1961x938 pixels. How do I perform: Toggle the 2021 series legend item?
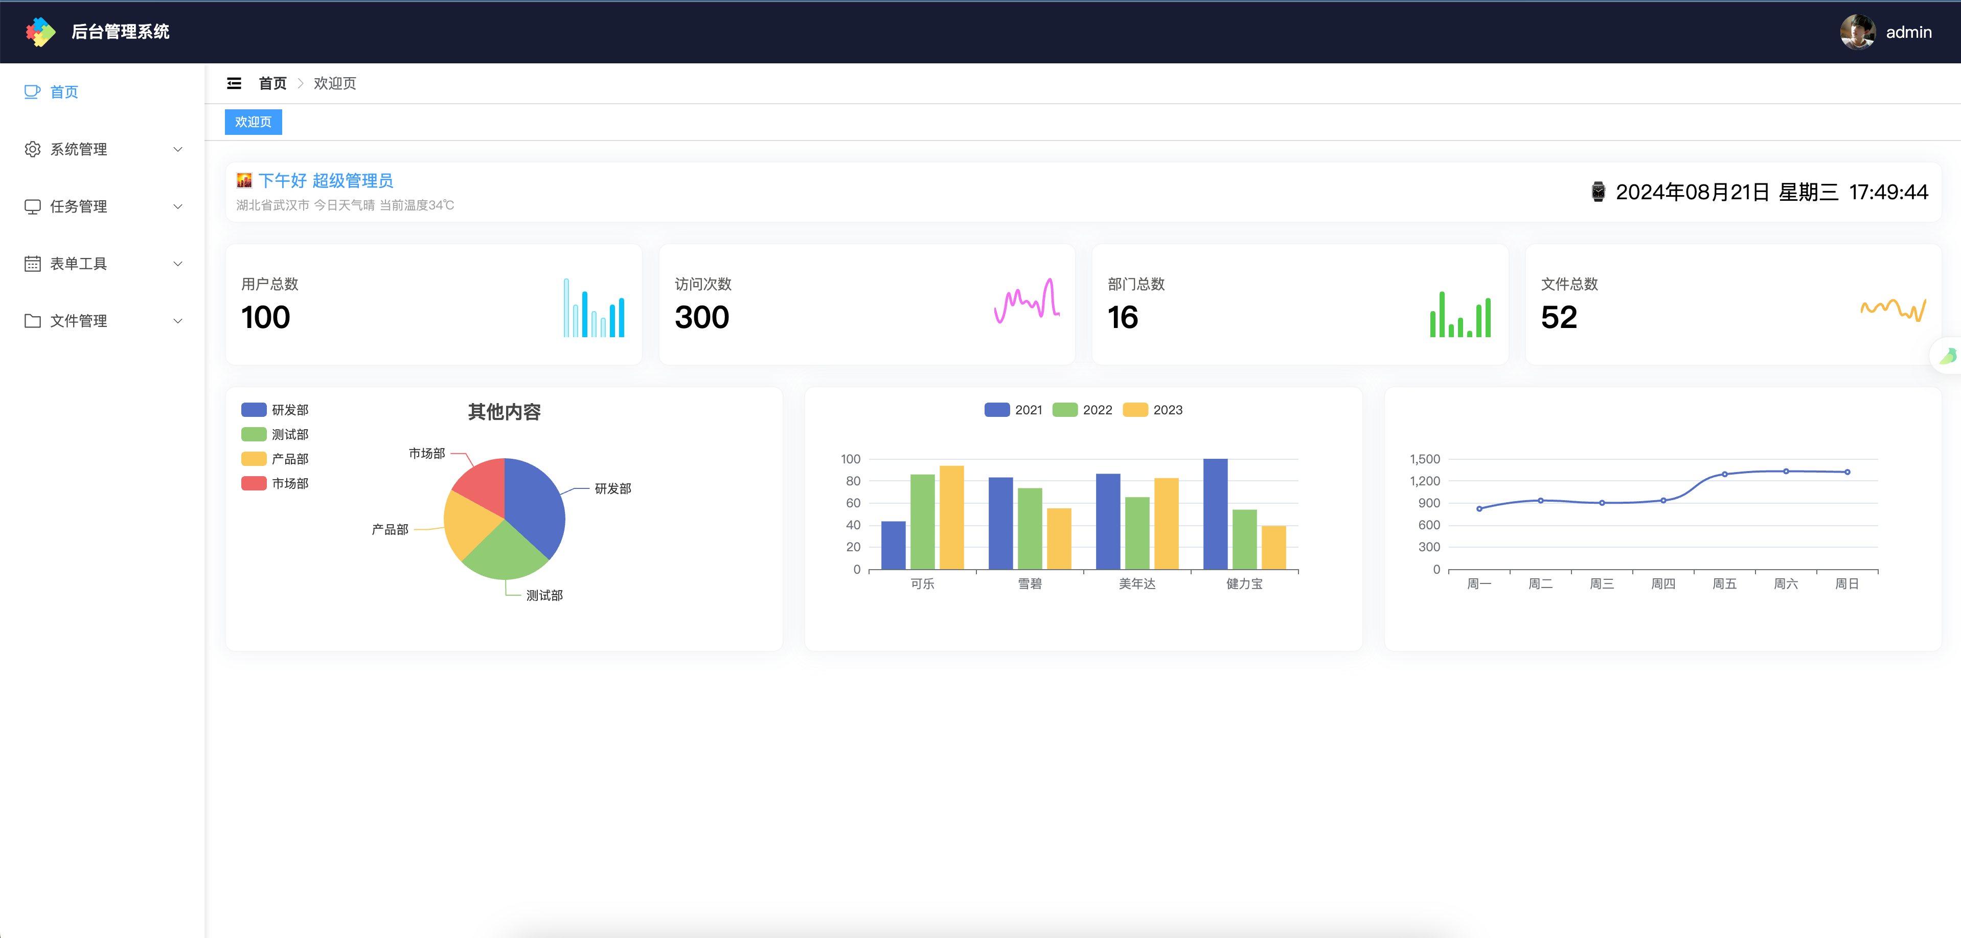pos(1013,410)
